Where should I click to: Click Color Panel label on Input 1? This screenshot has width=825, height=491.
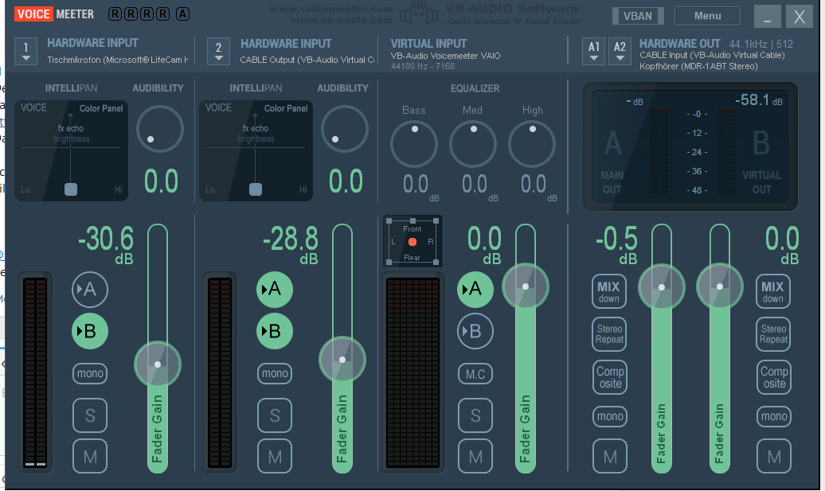click(x=101, y=108)
